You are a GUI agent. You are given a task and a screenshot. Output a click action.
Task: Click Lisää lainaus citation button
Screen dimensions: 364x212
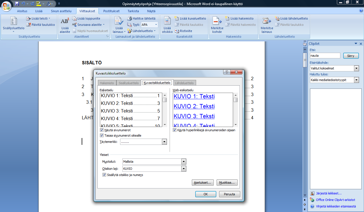pos(119,25)
